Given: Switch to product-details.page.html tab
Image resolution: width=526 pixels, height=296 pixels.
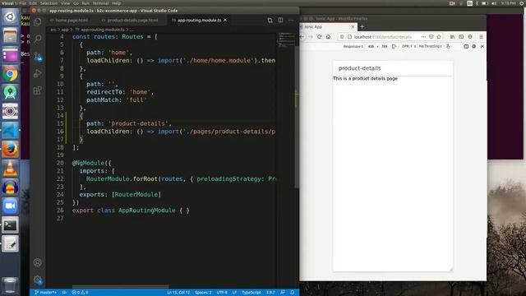Looking at the screenshot, I should tap(132, 21).
